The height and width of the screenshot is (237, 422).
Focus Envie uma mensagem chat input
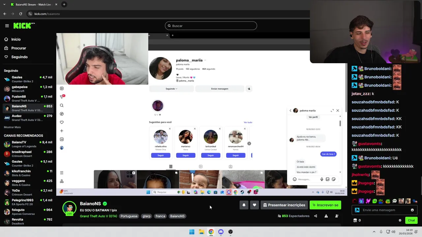(x=385, y=210)
